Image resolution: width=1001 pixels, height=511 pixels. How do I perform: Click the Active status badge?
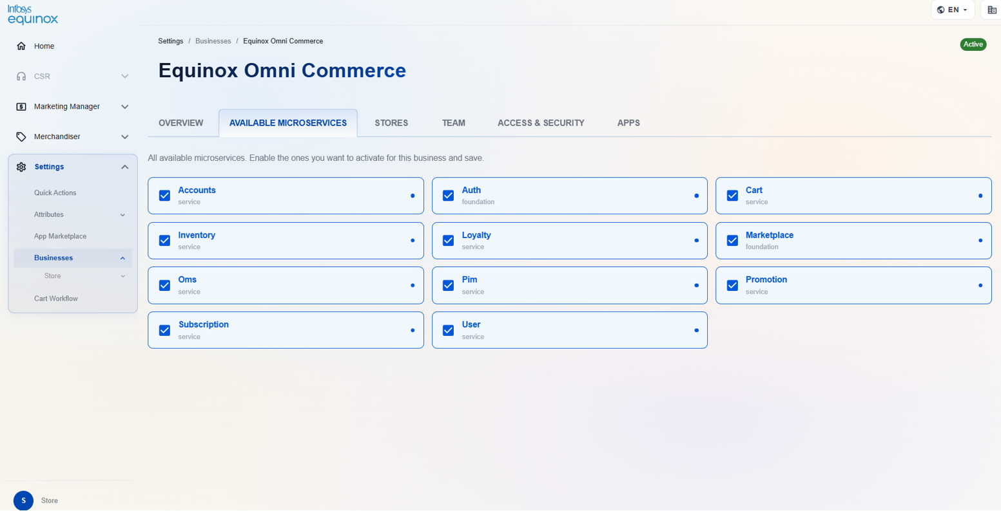click(973, 44)
